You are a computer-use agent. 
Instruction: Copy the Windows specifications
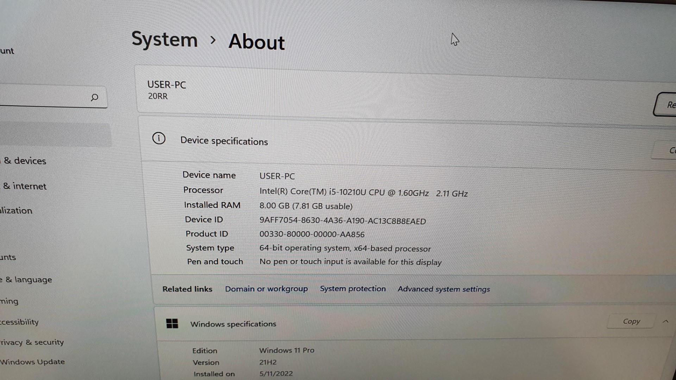631,321
